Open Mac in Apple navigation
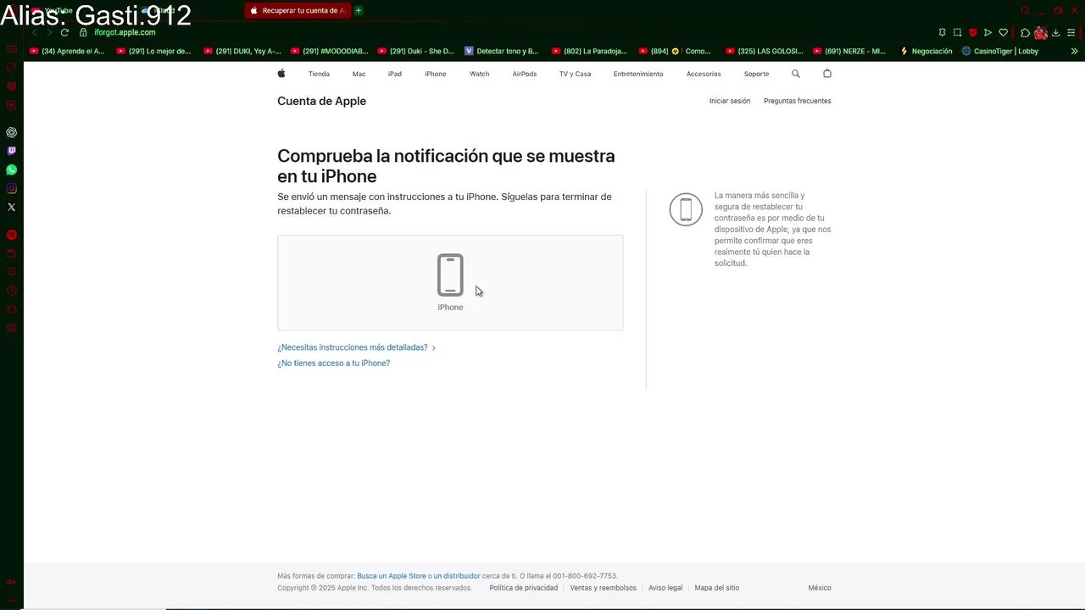Viewport: 1085px width, 610px height. tap(359, 74)
